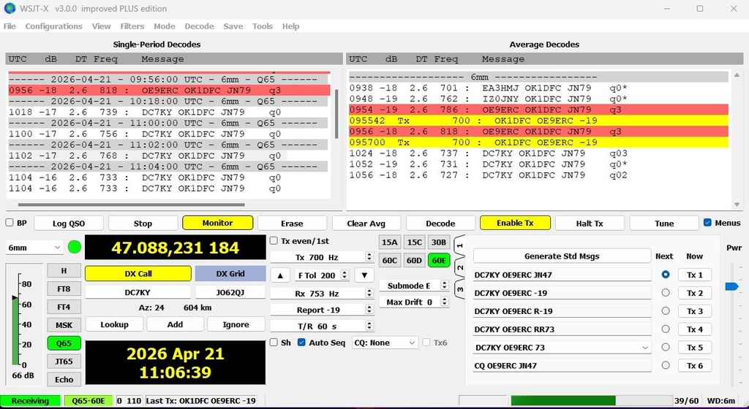Disable Auto Seq checkbox

pyautogui.click(x=301, y=343)
